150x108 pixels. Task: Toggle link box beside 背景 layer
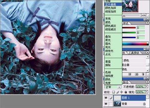111,104
